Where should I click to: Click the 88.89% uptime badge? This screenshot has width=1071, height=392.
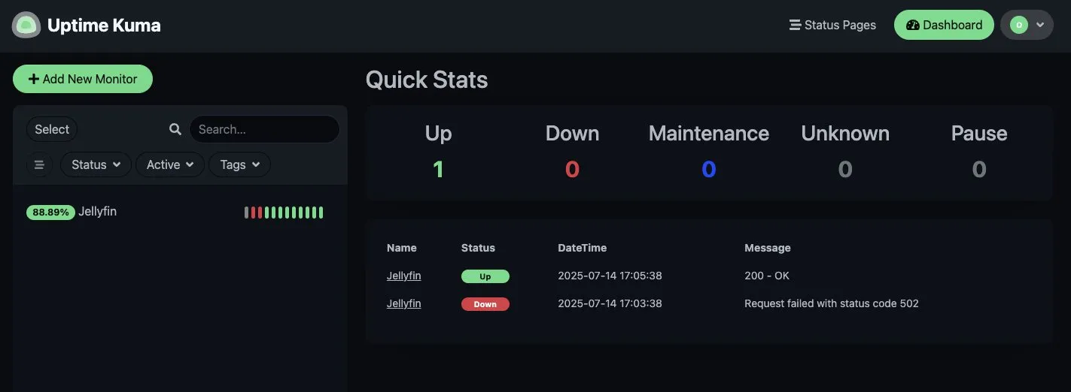coord(50,213)
